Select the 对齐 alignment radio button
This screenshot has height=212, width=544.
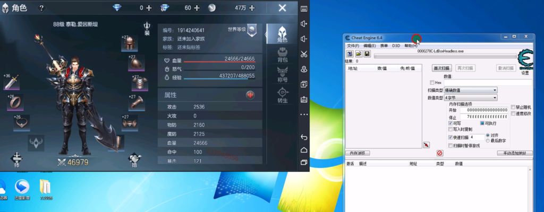488,135
